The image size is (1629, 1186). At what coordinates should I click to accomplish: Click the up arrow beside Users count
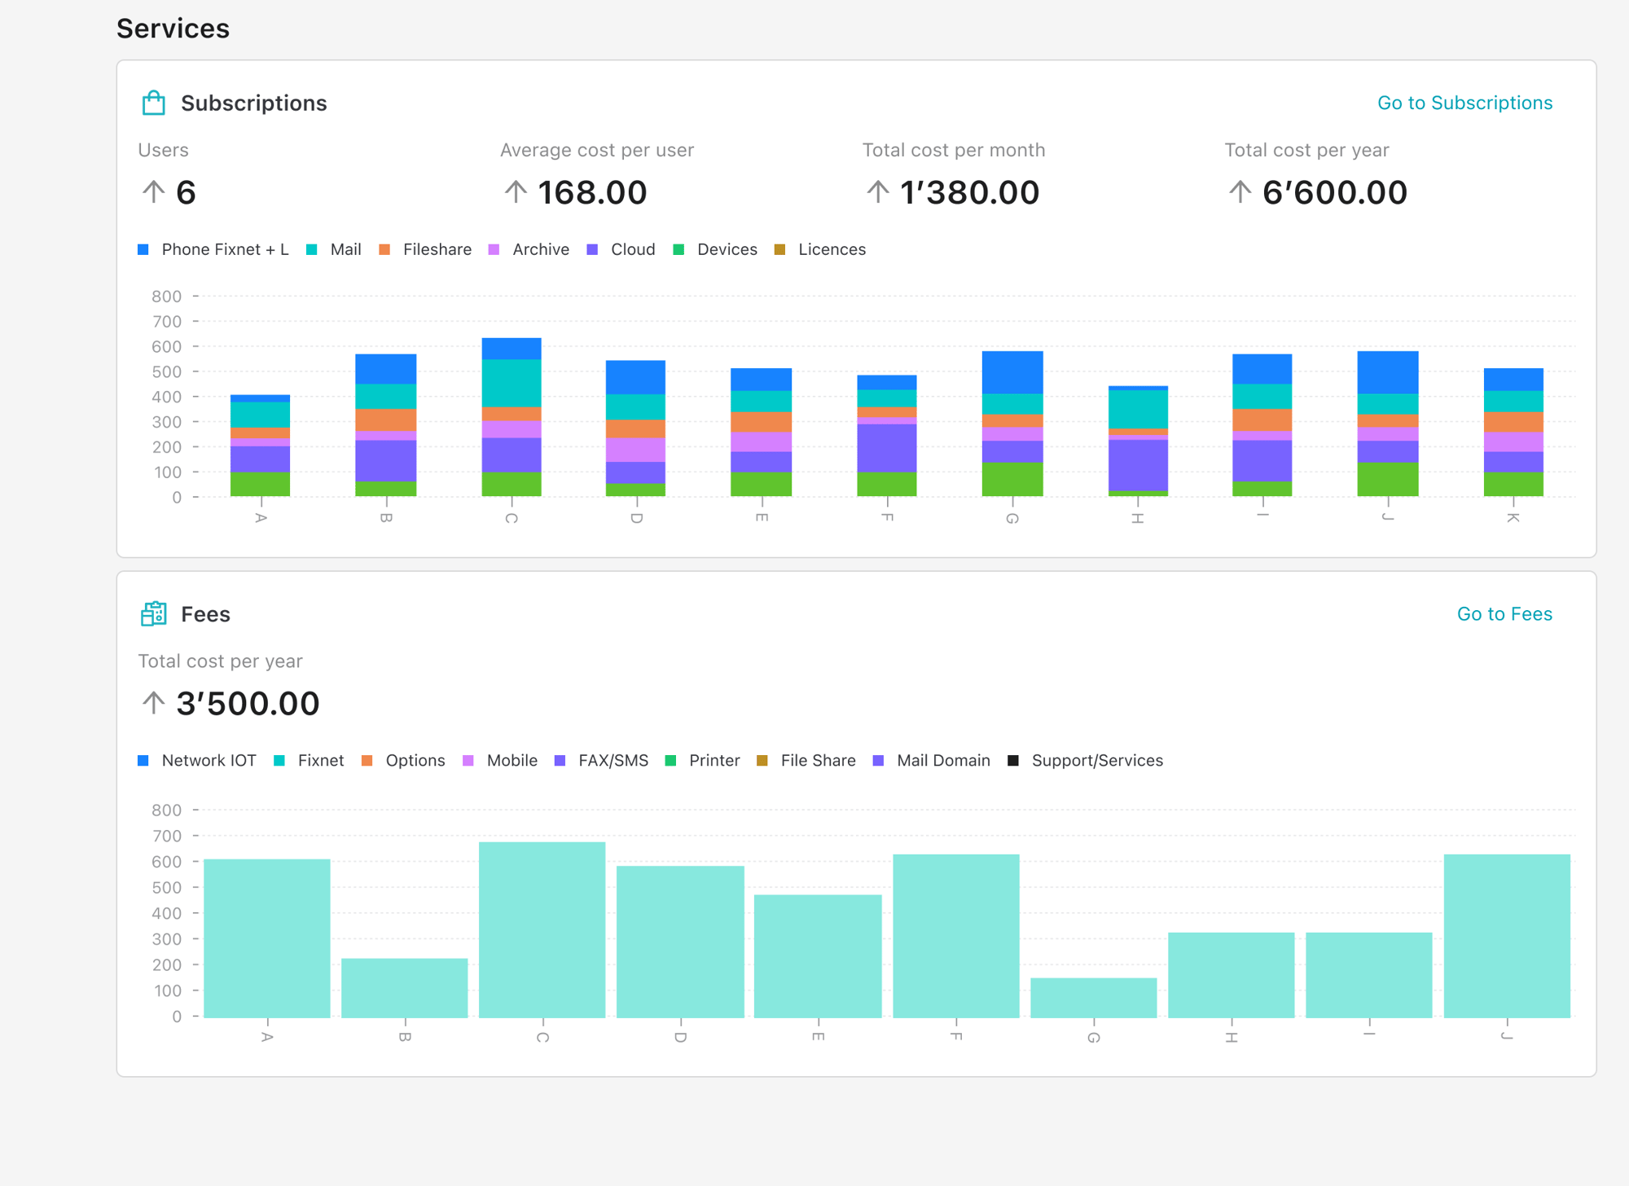click(153, 192)
